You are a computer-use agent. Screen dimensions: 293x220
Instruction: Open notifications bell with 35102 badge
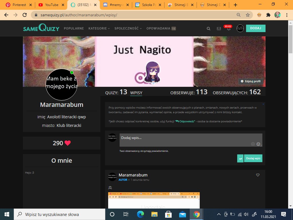click(229, 28)
